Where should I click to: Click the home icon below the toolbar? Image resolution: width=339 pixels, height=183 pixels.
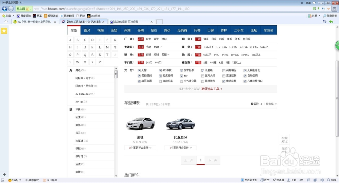tap(324, 22)
